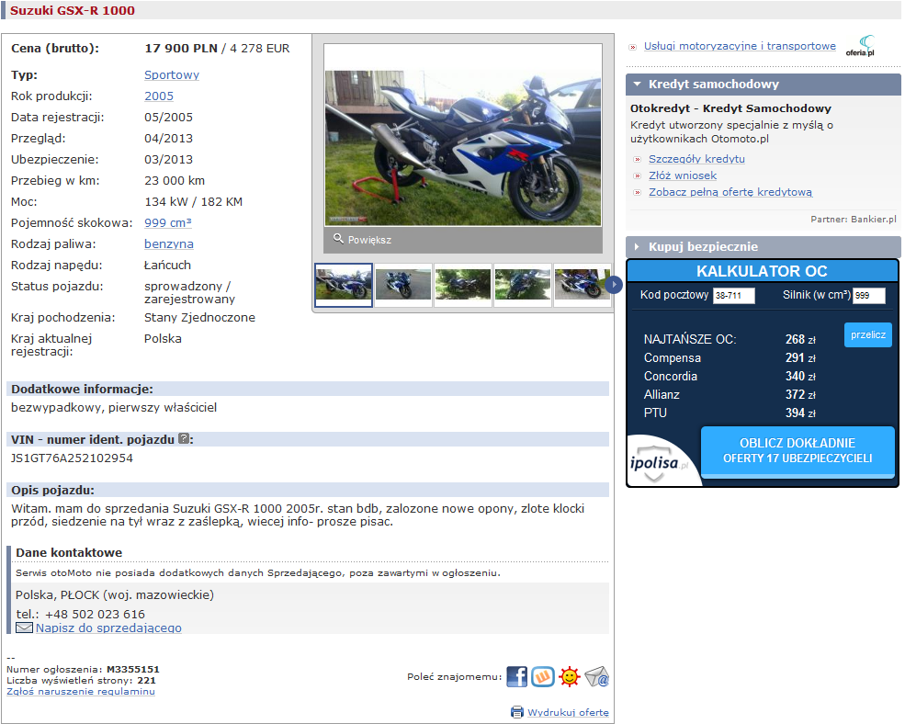Click the VIN number JS1GT76A252102954
The height and width of the screenshot is (724, 905).
(73, 458)
